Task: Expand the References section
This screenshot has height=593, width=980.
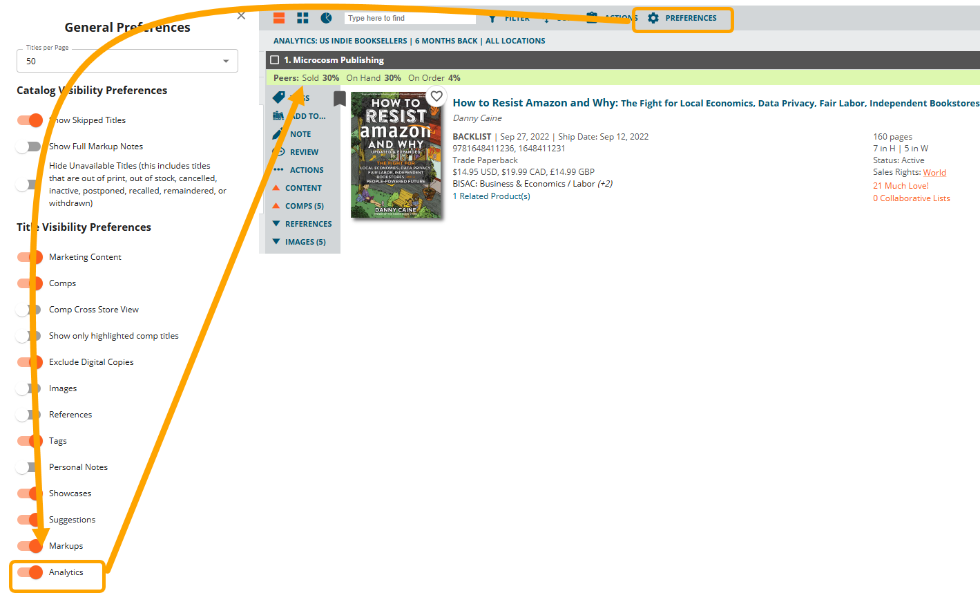Action: (x=302, y=224)
